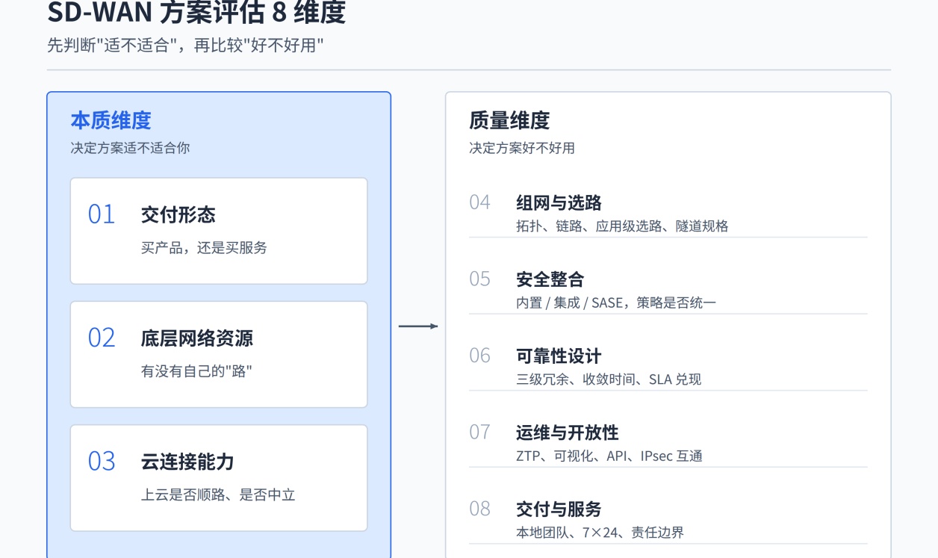Click the number "03"
Image resolution: width=938 pixels, height=558 pixels.
coord(102,461)
